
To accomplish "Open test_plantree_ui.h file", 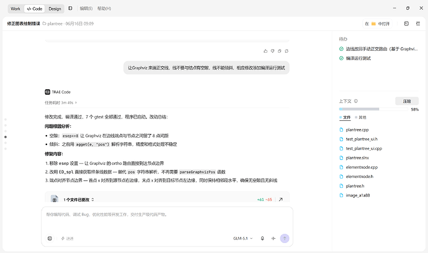I will [359, 139].
